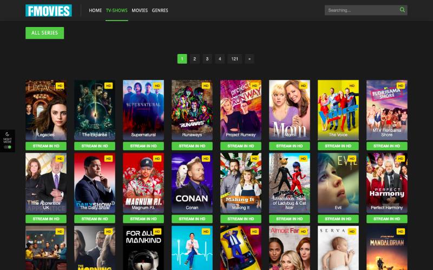This screenshot has width=433, height=270.
Task: Click the All Series button
Action: click(x=45, y=33)
